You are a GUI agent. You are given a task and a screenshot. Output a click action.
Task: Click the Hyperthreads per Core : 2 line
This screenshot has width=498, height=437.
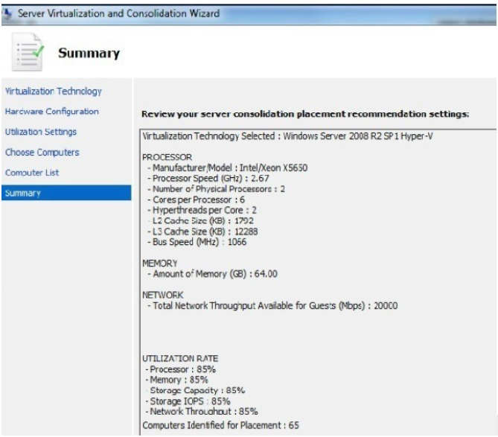(x=202, y=210)
